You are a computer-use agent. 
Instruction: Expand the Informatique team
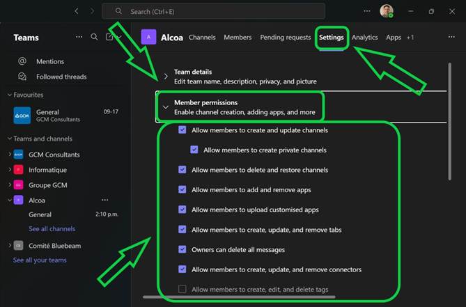tap(10, 170)
